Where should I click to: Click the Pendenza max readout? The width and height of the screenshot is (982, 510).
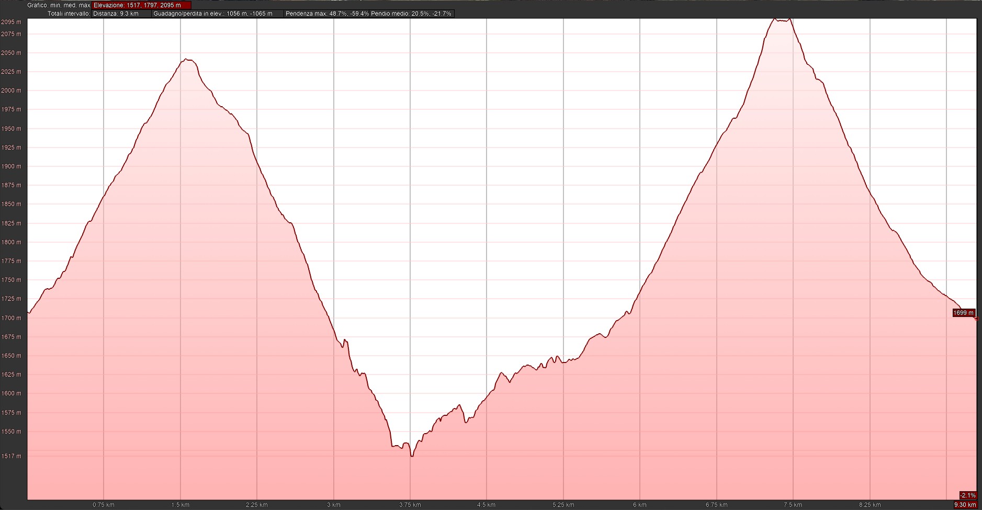click(327, 14)
